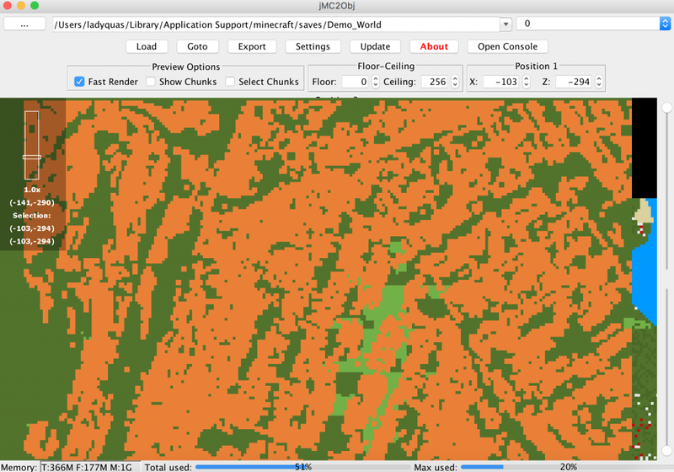The width and height of the screenshot is (674, 472).
Task: Click the Export button
Action: (251, 46)
